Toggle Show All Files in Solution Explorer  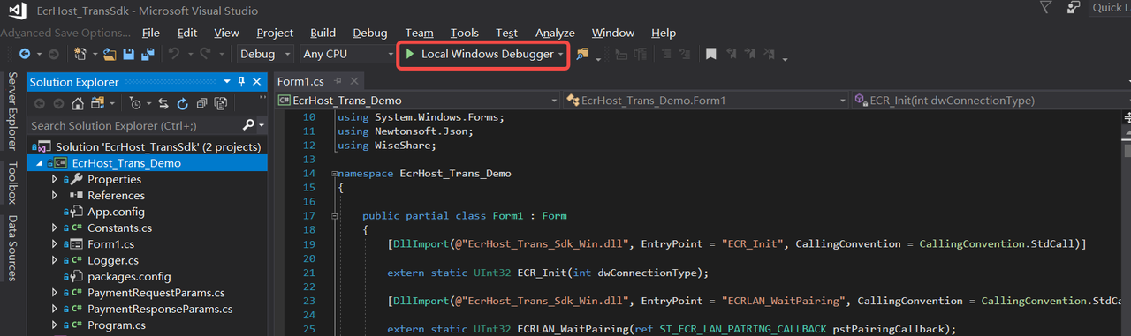click(x=220, y=103)
